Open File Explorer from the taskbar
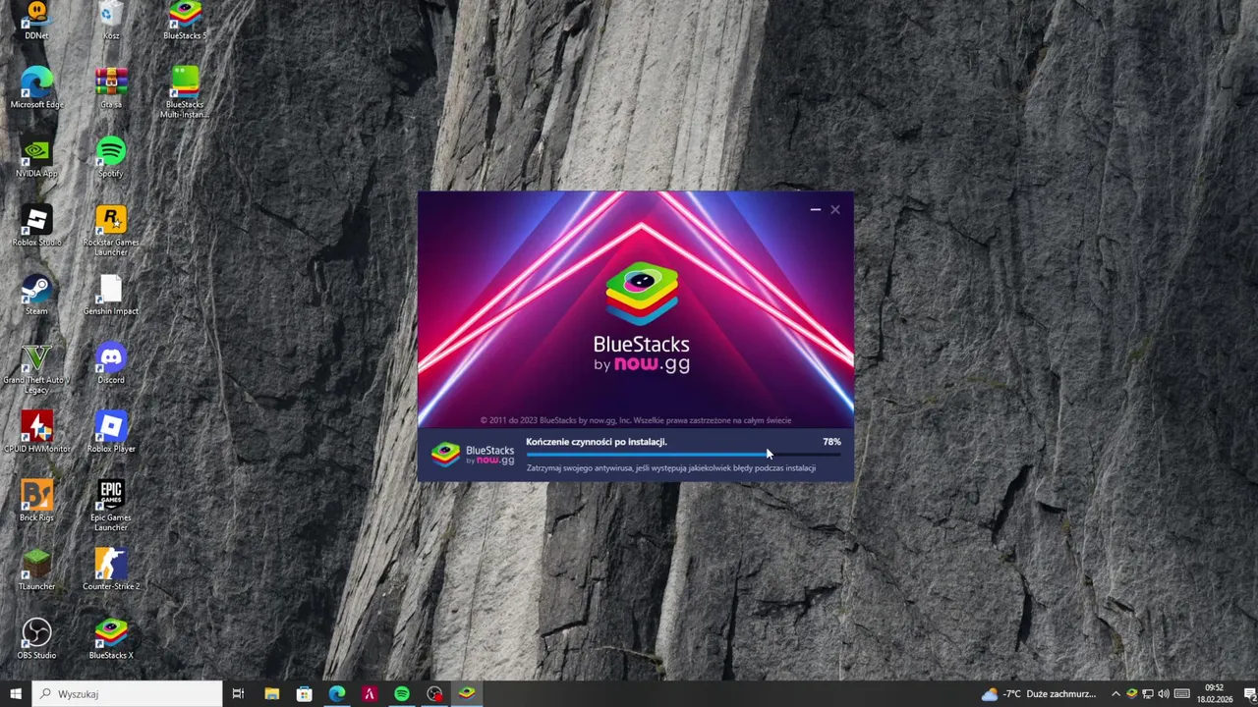1258x707 pixels. pyautogui.click(x=271, y=694)
